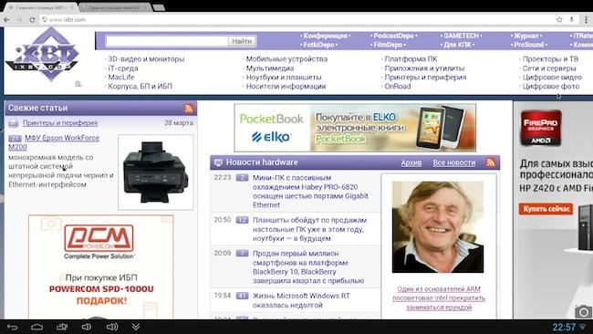593x334 pixels.
Task: Open OnRoad section
Action: (398, 87)
